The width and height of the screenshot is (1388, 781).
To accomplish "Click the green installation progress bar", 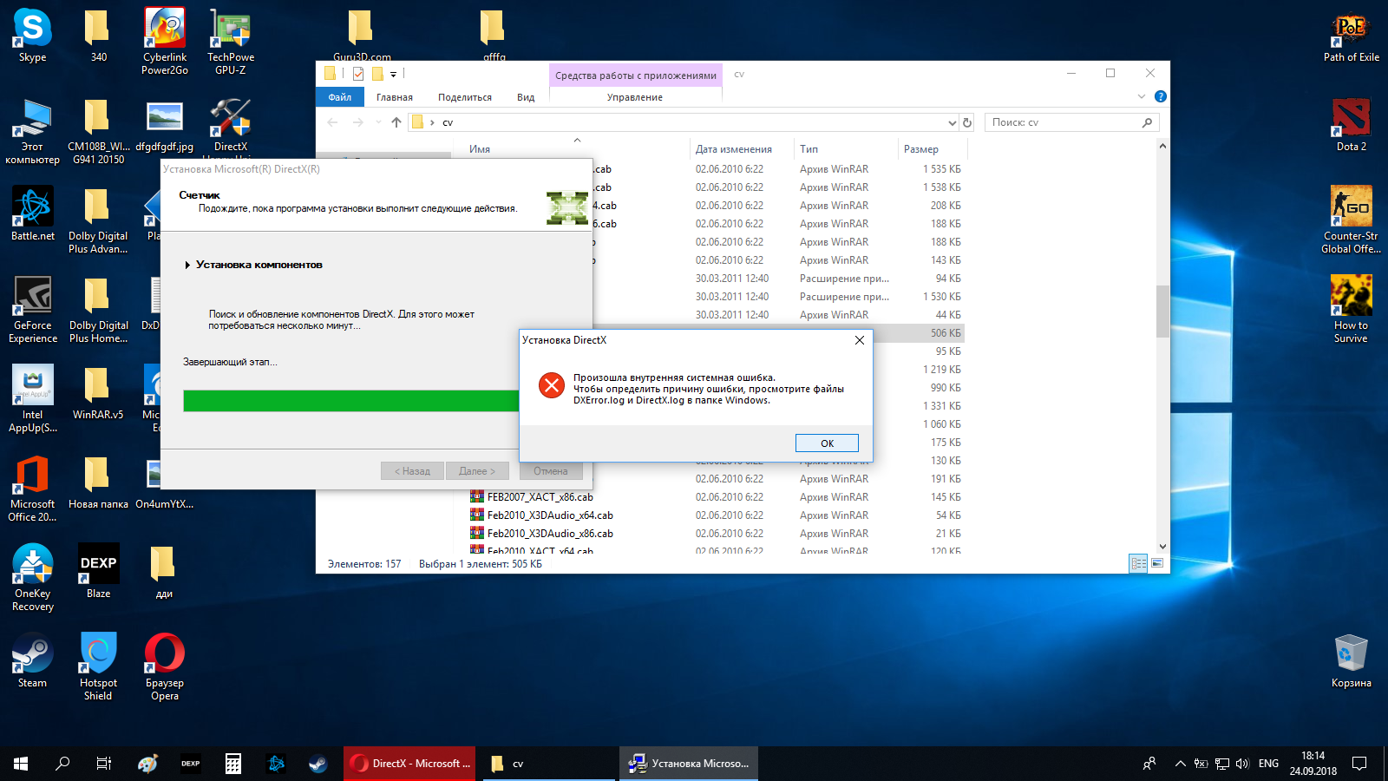I will pyautogui.click(x=350, y=400).
